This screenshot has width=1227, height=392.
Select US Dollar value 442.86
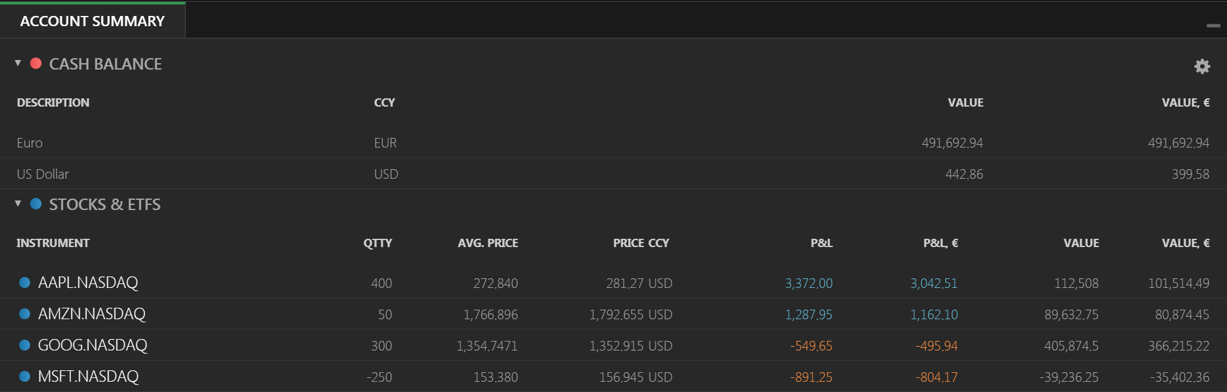coord(964,174)
